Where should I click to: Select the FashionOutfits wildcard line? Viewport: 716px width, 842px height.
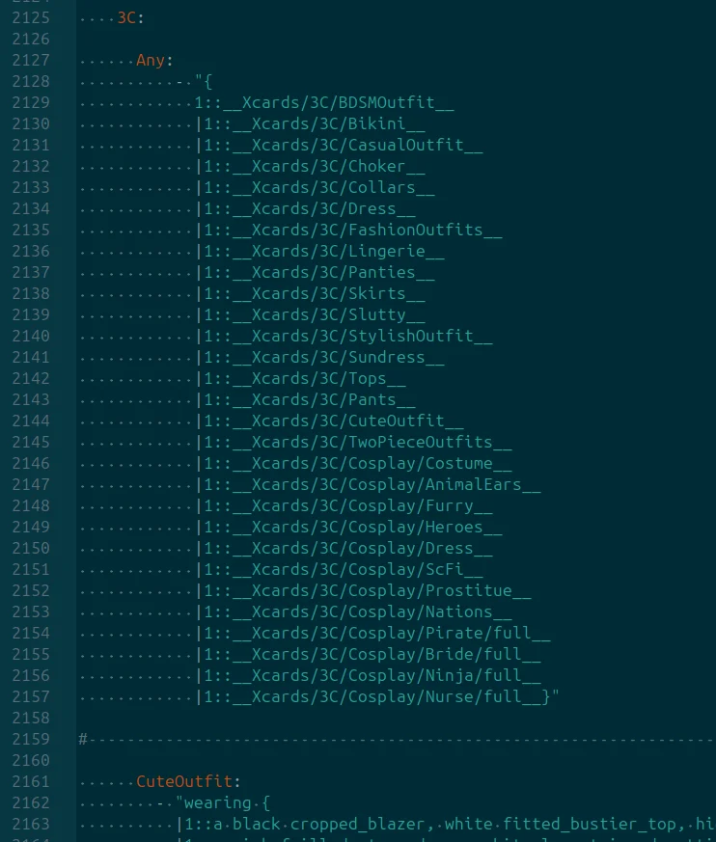[349, 231]
